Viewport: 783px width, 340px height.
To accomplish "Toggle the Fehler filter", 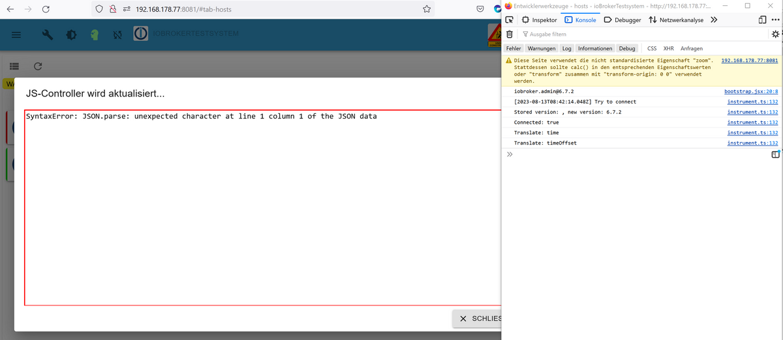I will click(x=514, y=48).
